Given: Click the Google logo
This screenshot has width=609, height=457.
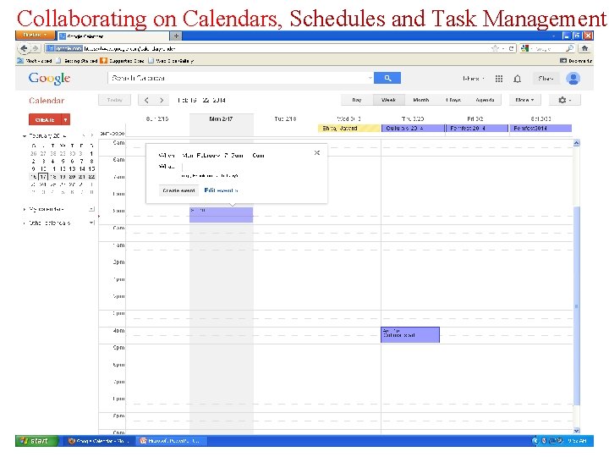Looking at the screenshot, I should (49, 79).
